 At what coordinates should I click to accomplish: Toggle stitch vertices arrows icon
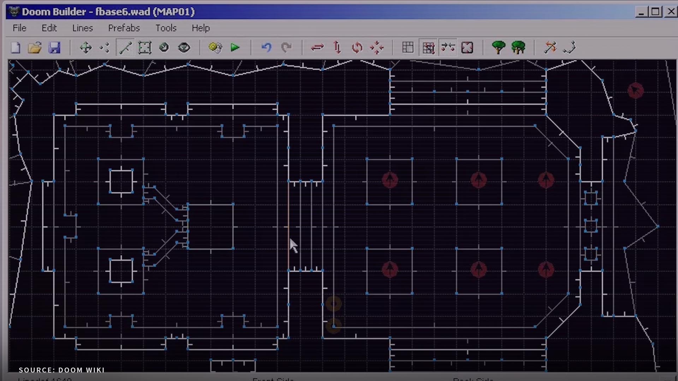(x=448, y=48)
